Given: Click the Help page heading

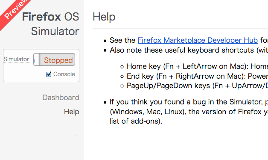Looking at the screenshot, I should [x=104, y=17].
